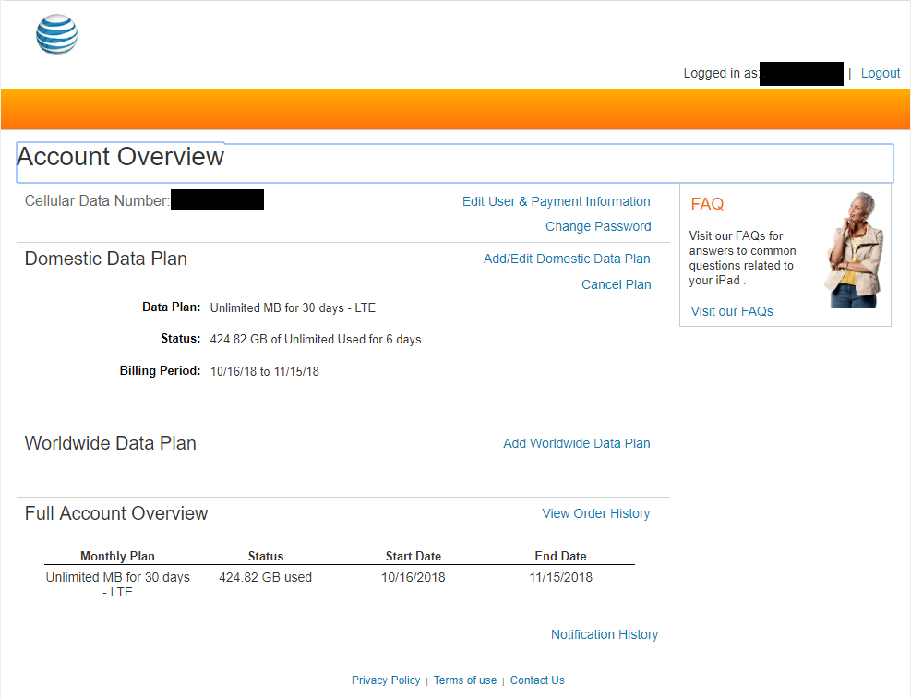Viewport: 911px width, 698px height.
Task: Open the Notification History
Action: (605, 634)
